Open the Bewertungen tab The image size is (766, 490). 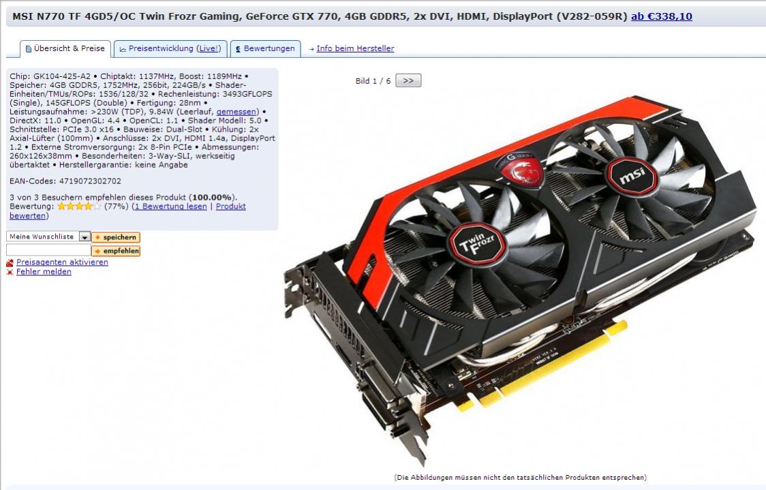[x=265, y=49]
